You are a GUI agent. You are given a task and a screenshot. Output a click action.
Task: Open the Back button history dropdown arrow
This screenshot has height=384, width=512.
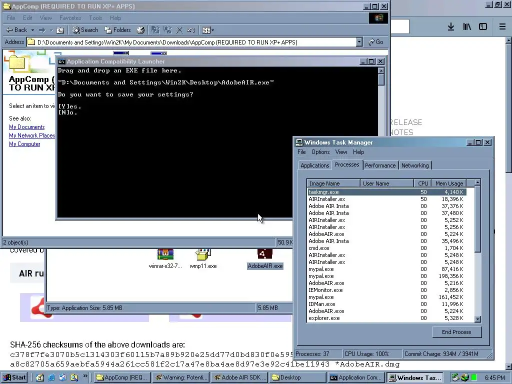coord(32,30)
